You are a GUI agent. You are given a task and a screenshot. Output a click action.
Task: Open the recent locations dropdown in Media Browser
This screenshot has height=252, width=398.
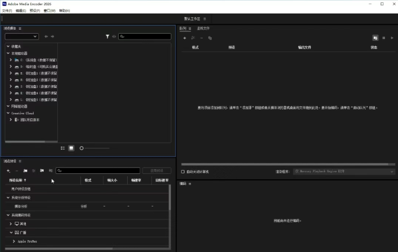22,37
